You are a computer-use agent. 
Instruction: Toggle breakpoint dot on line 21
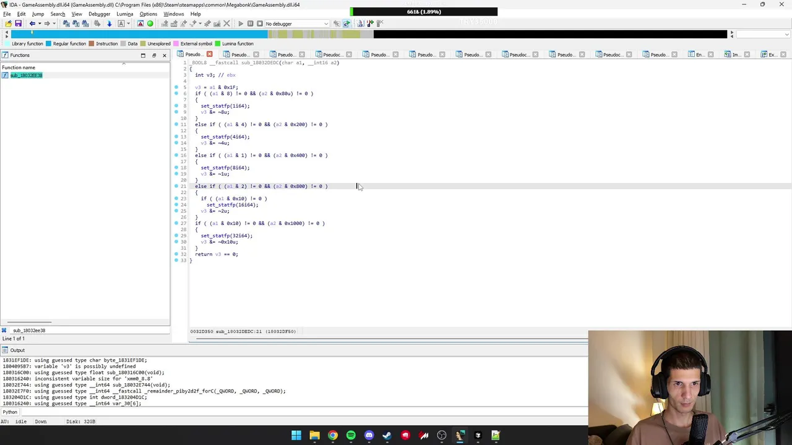(176, 186)
